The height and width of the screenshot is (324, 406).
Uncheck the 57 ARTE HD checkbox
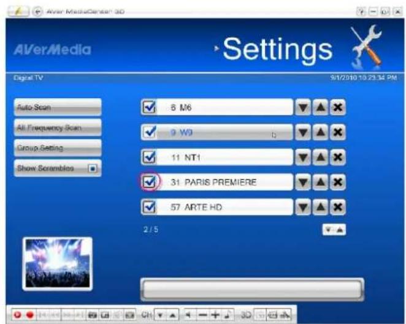coord(149,207)
